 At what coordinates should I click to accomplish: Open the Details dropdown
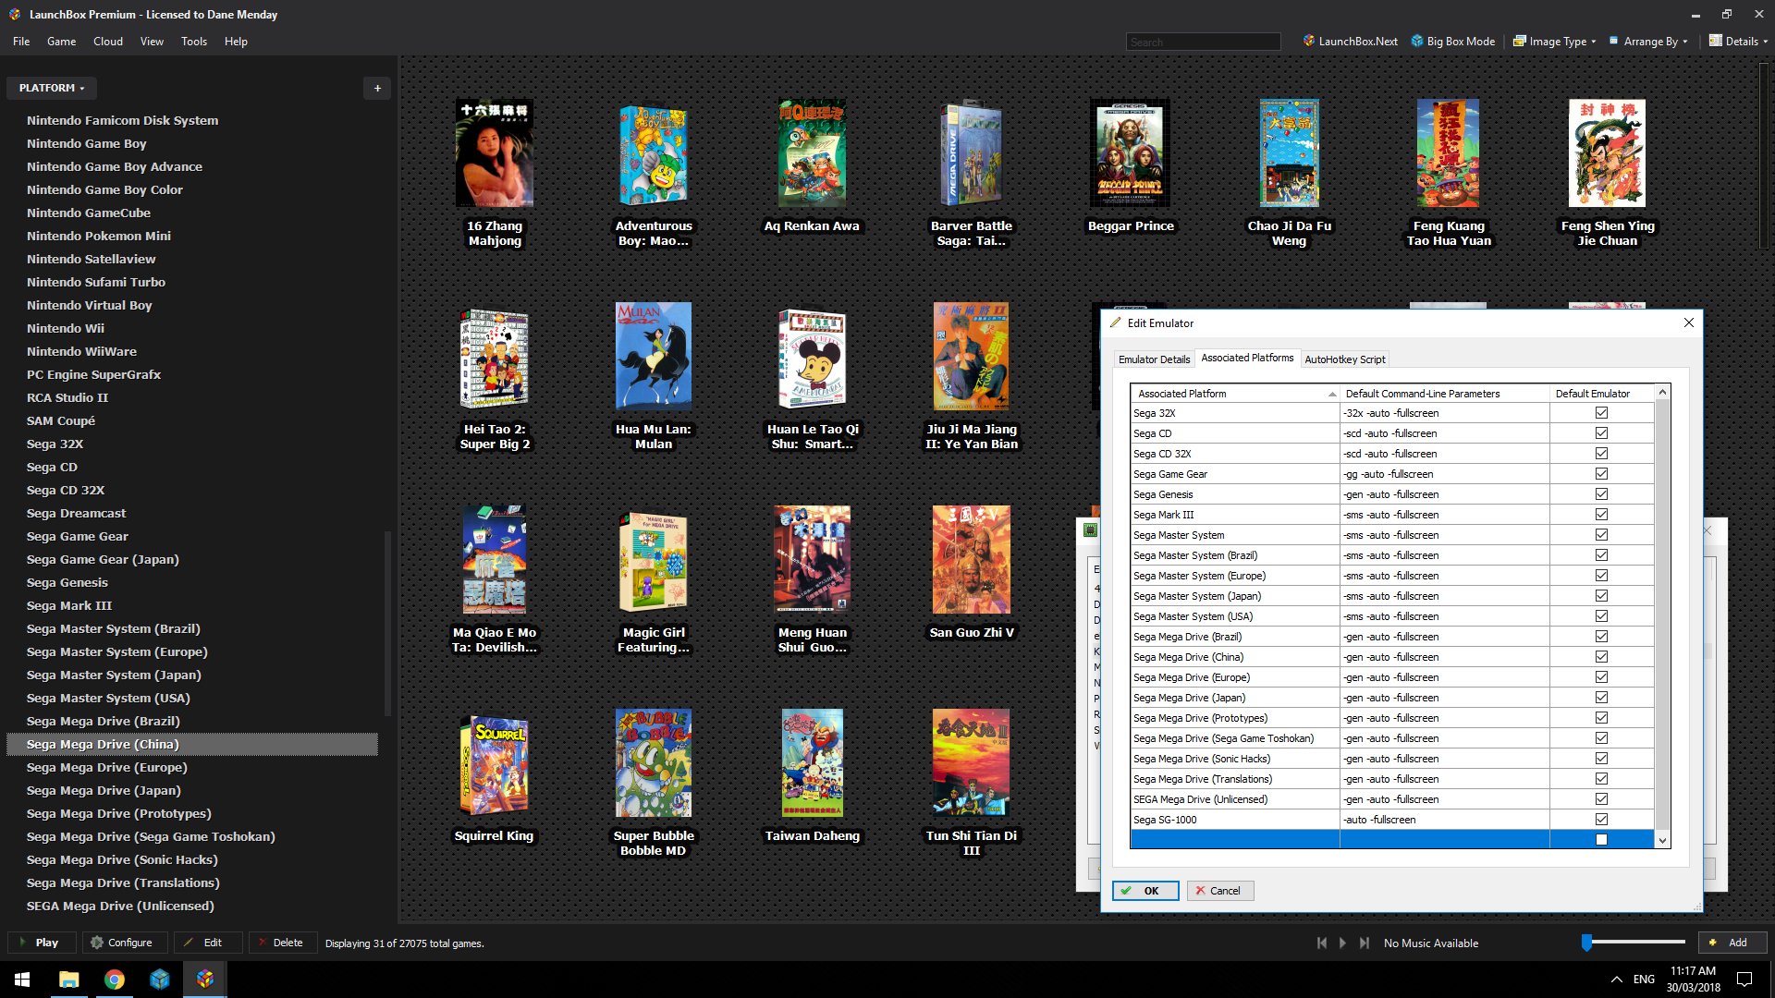1738,42
